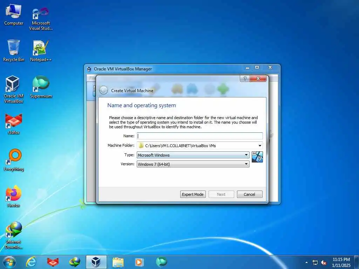Viewport: 359px width, 269px height.
Task: Cancel the Create Virtual Machine wizard
Action: (x=250, y=194)
